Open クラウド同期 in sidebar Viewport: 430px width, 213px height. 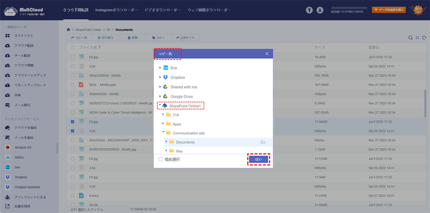click(24, 65)
